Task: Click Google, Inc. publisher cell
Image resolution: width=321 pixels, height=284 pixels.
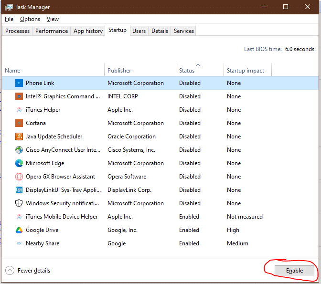Action: point(122,230)
